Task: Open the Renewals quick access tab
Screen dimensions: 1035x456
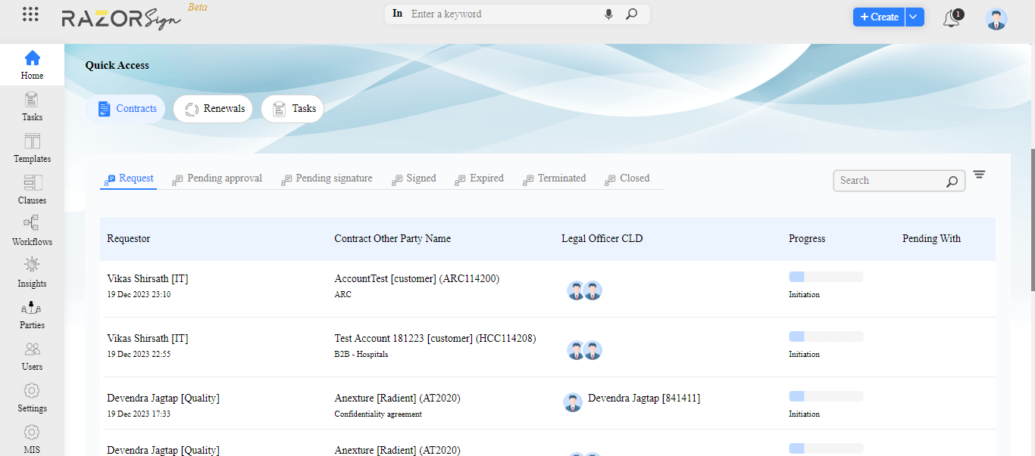Action: [x=213, y=108]
